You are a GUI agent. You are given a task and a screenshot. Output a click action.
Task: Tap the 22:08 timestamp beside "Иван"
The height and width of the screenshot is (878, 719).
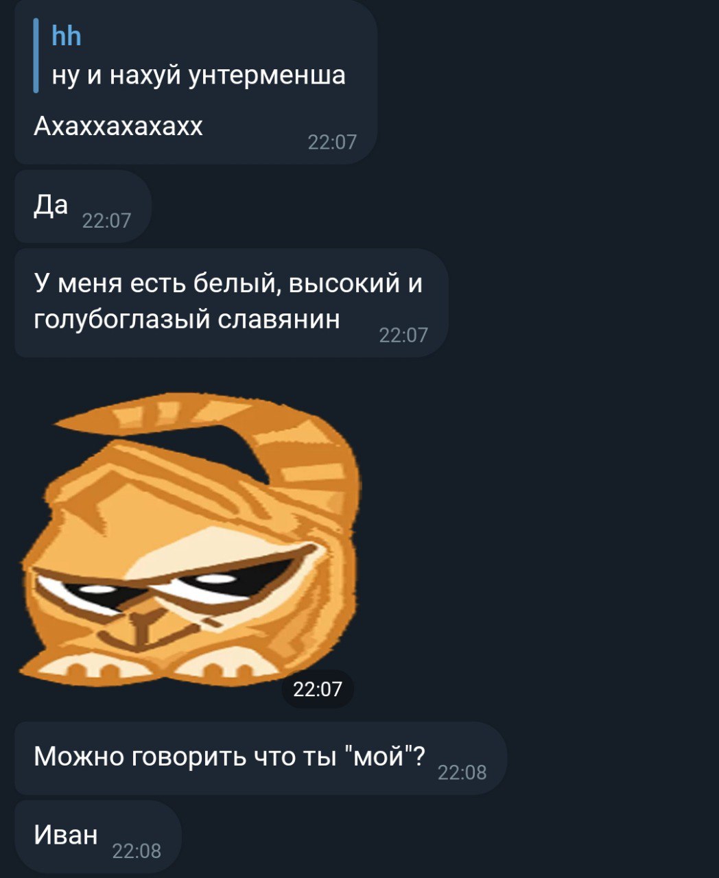(137, 851)
